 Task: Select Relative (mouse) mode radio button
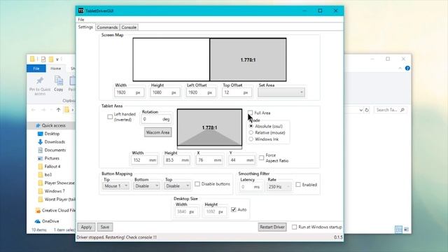tap(251, 132)
